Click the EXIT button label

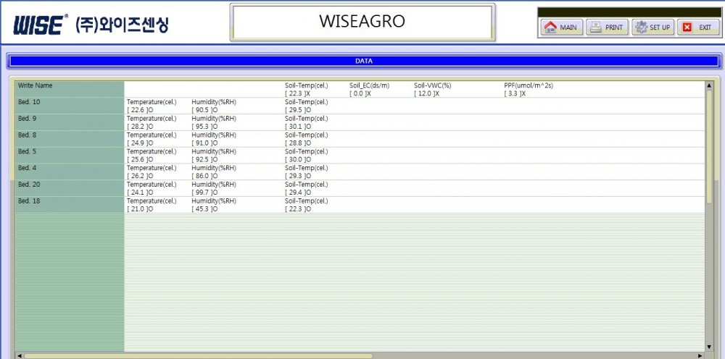705,28
